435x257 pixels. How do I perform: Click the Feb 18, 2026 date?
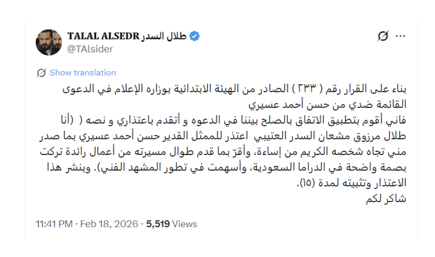109,224
